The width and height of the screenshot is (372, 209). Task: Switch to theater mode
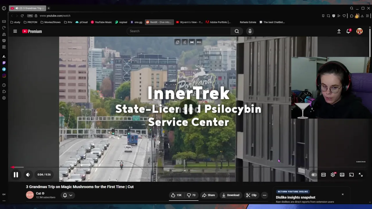point(342,175)
